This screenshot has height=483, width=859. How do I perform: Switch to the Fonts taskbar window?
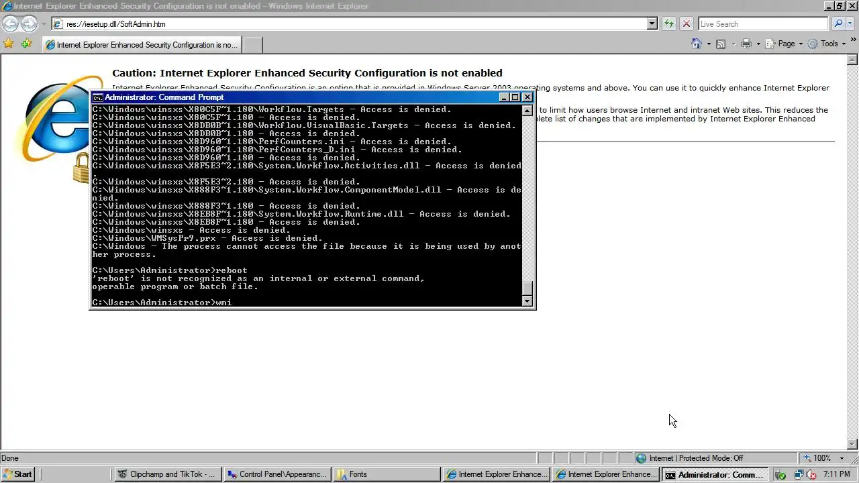[x=387, y=474]
